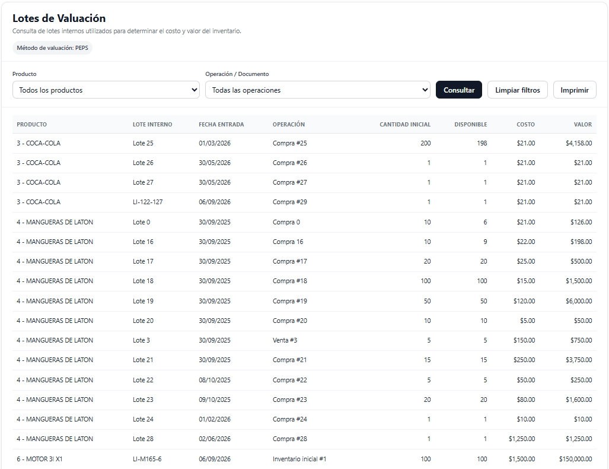Click Limpiar filtros button

(517, 90)
